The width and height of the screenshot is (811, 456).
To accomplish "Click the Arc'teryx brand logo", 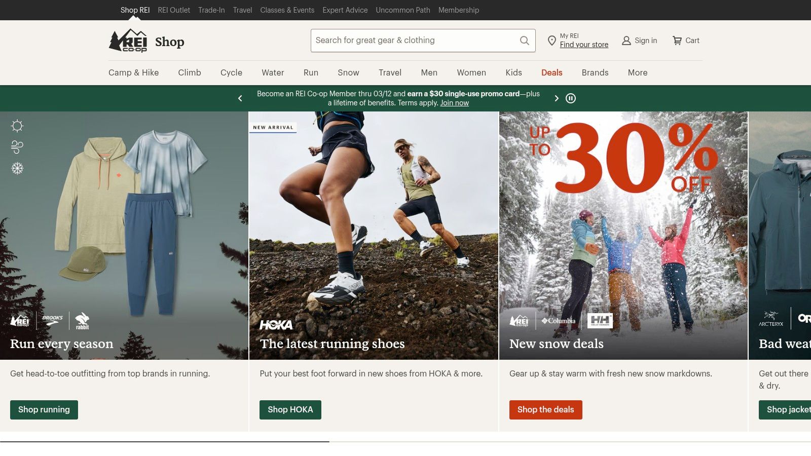I will pos(771,319).
